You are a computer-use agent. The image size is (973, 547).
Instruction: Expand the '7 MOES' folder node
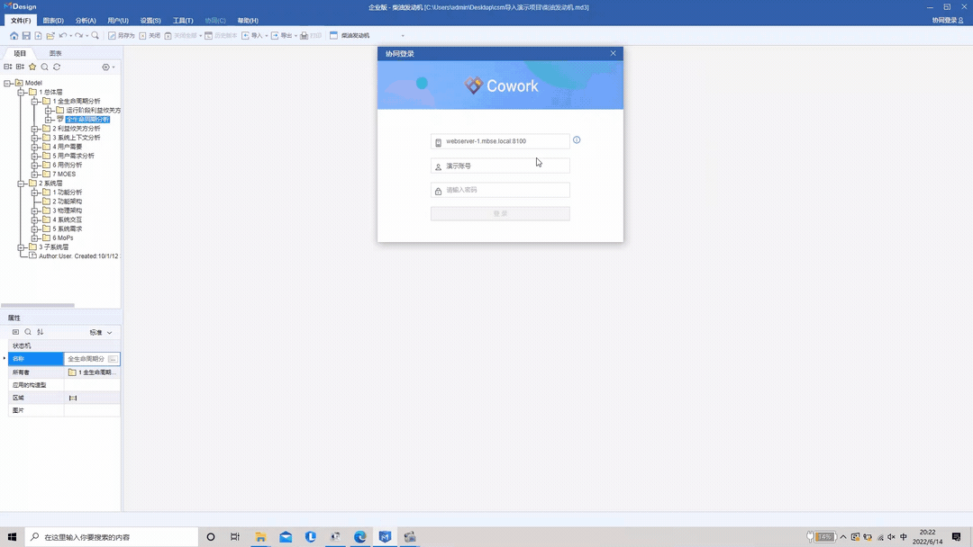coord(35,175)
